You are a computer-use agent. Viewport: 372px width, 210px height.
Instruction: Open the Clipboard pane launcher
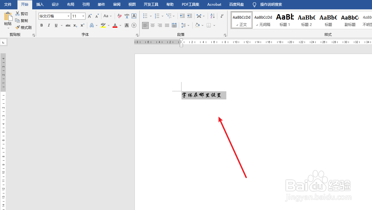pos(34,35)
